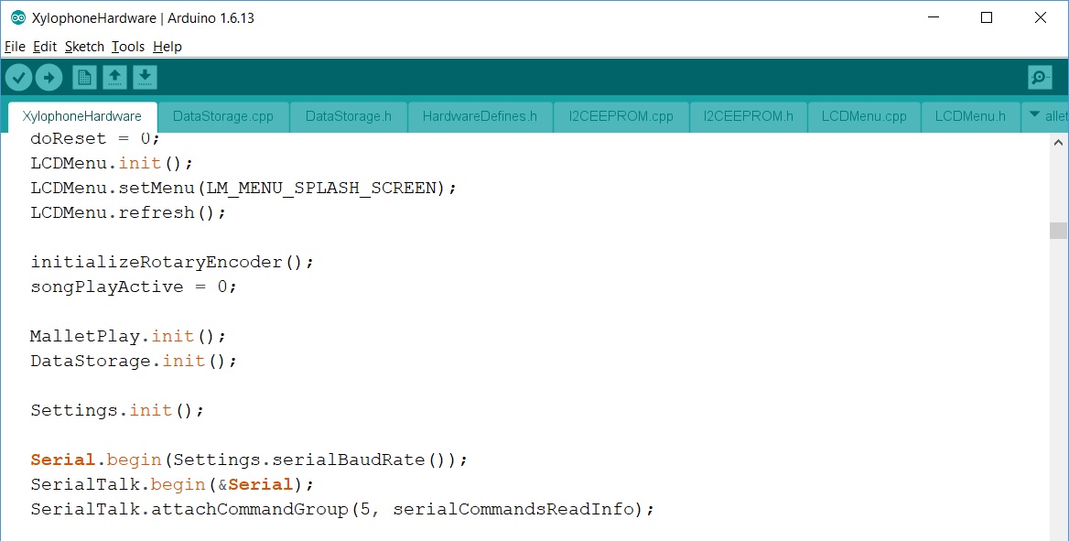
Task: Expand the tab overflow dropdown arrow
Action: [x=1035, y=115]
